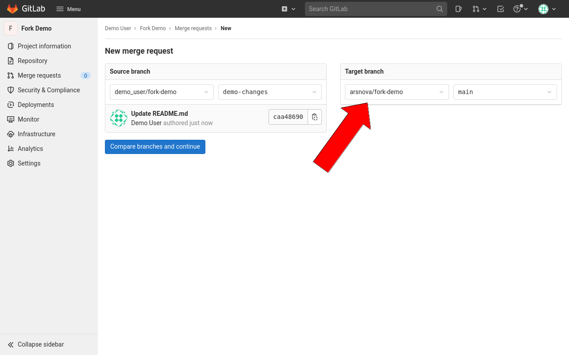Click Compare branches and continue
Screen dimensions: 569x355
[x=155, y=146]
